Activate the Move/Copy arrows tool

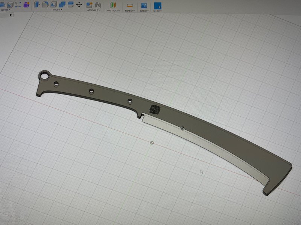coord(79,4)
